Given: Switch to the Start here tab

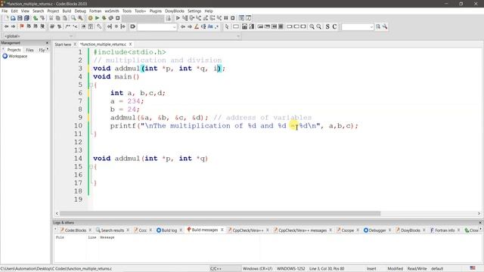Looking at the screenshot, I should coord(63,45).
